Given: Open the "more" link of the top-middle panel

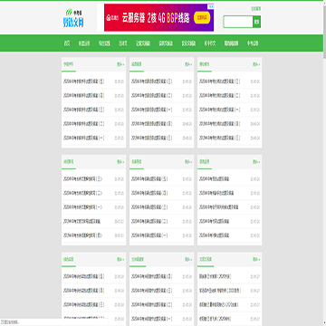Looking at the screenshot, I should (188, 64).
